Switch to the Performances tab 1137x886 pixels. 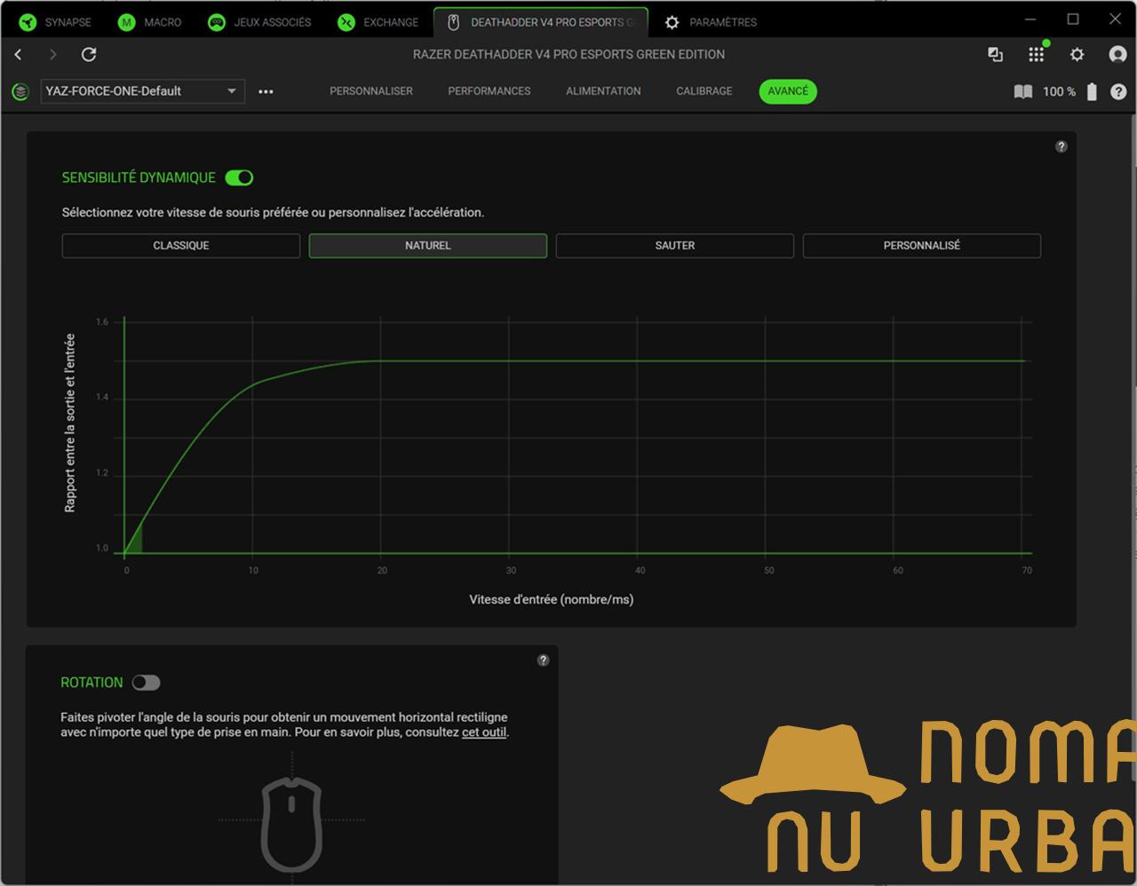[x=489, y=91]
